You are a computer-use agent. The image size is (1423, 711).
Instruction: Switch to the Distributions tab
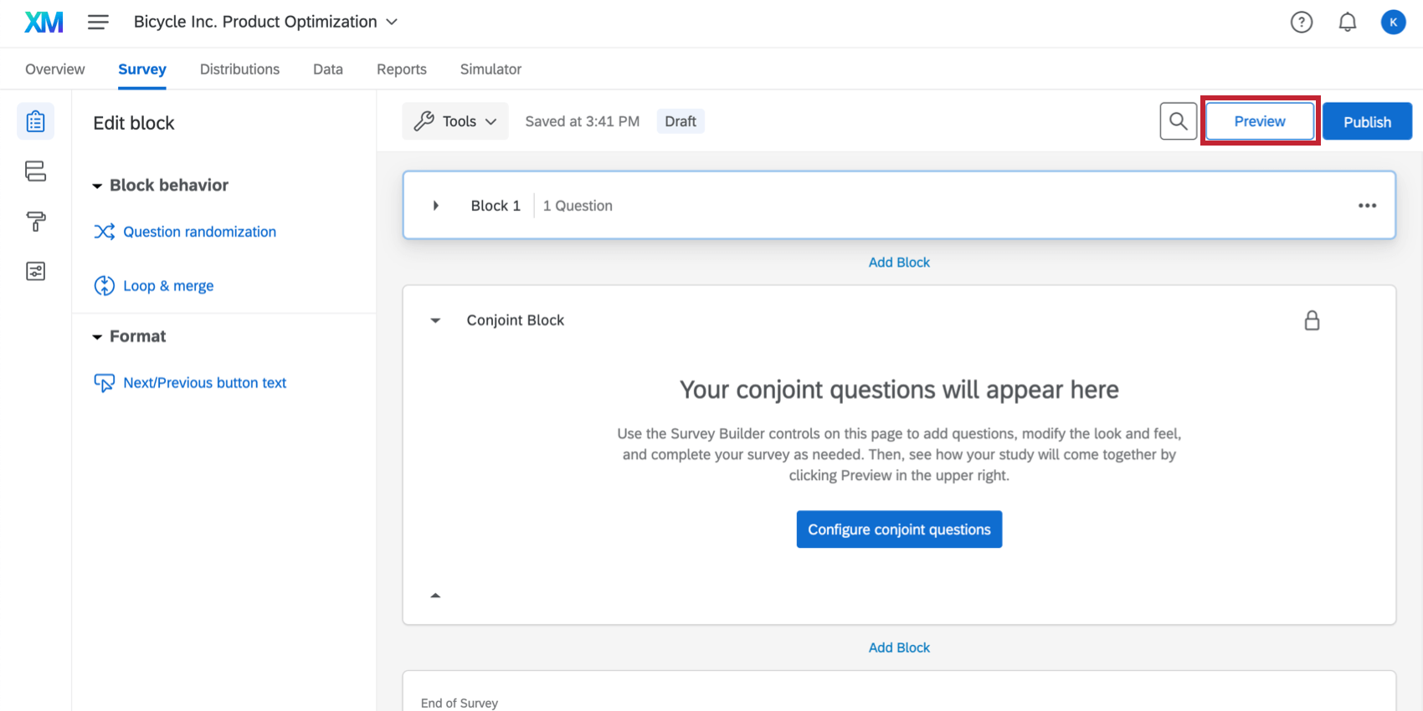(239, 69)
